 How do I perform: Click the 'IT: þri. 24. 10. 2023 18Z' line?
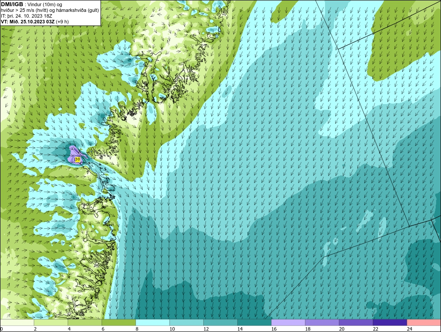coord(26,16)
